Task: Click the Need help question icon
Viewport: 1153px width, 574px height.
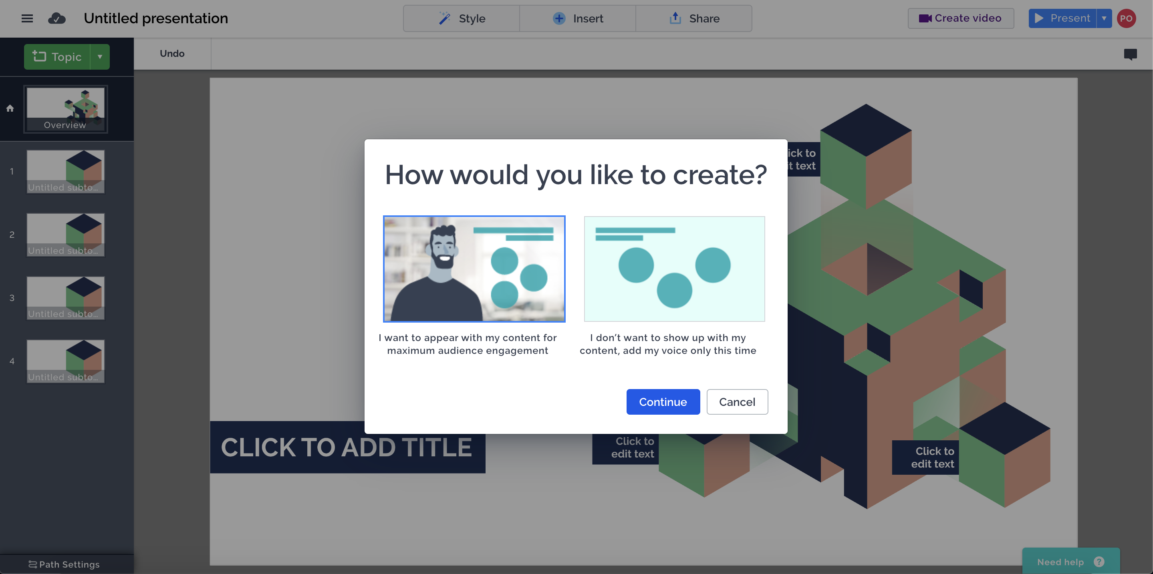Action: pyautogui.click(x=1099, y=562)
